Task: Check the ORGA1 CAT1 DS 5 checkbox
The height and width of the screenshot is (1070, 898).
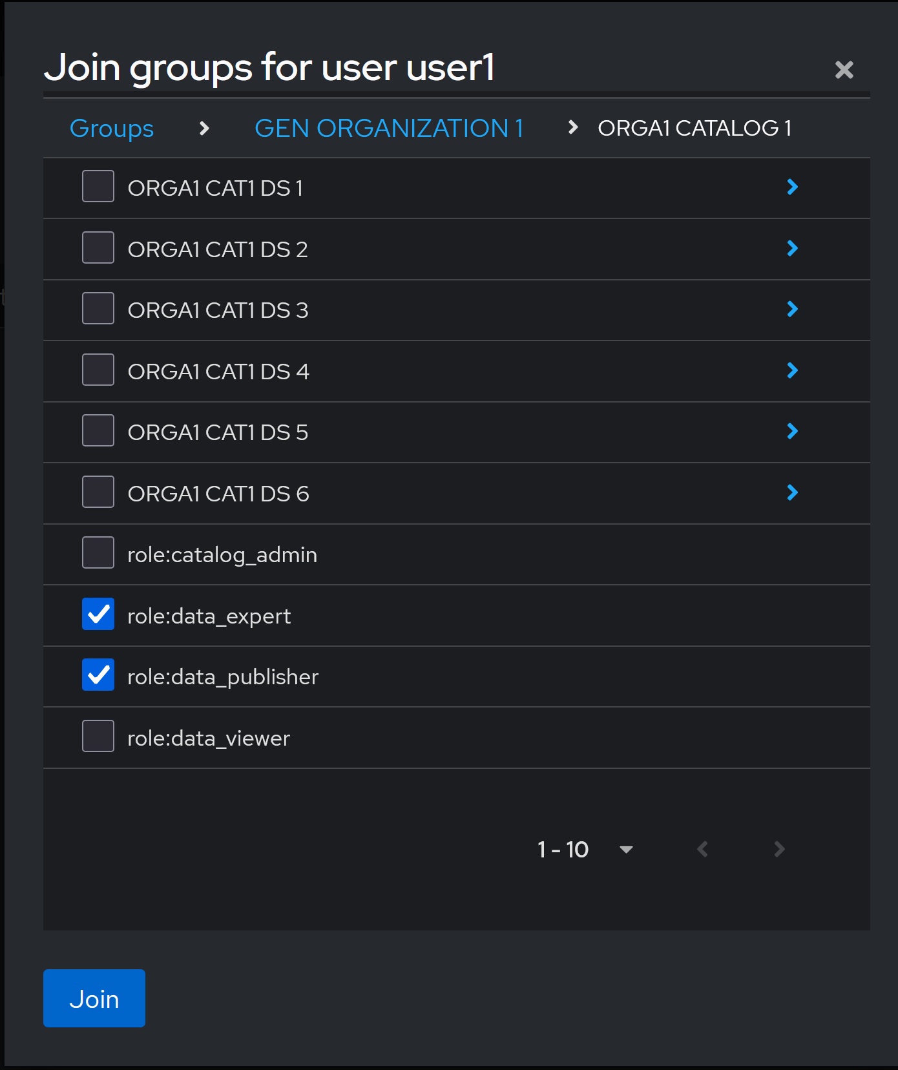Action: (x=98, y=430)
